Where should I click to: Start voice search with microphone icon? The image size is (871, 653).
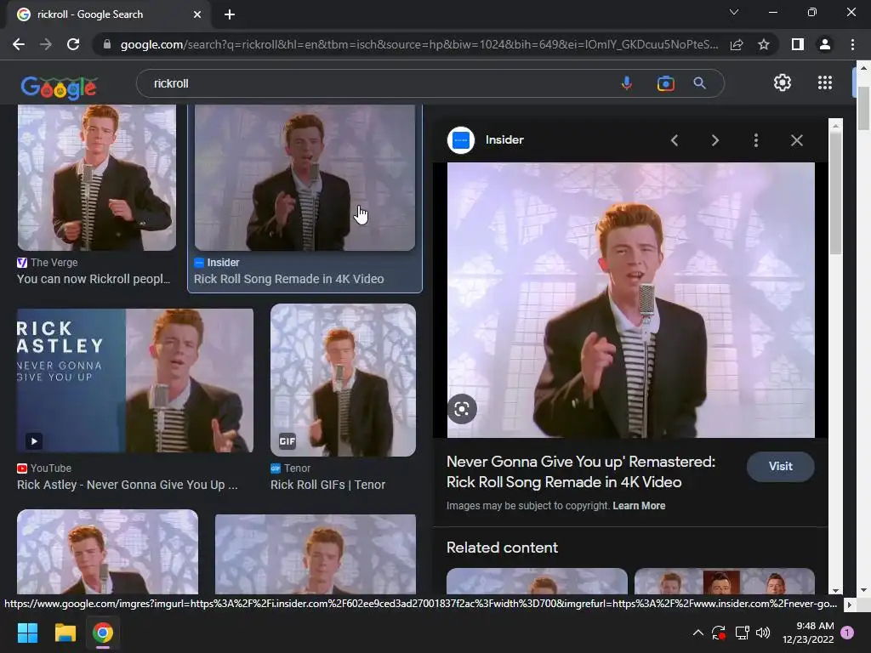point(627,83)
